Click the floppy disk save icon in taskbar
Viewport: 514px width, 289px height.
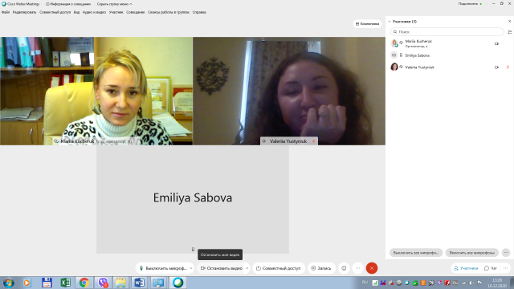tap(47, 283)
